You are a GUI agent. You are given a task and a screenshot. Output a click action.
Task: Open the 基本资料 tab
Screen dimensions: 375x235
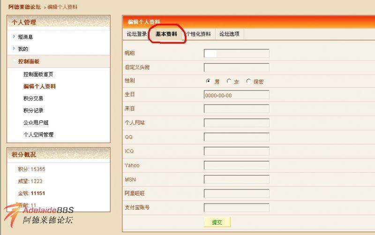point(166,34)
